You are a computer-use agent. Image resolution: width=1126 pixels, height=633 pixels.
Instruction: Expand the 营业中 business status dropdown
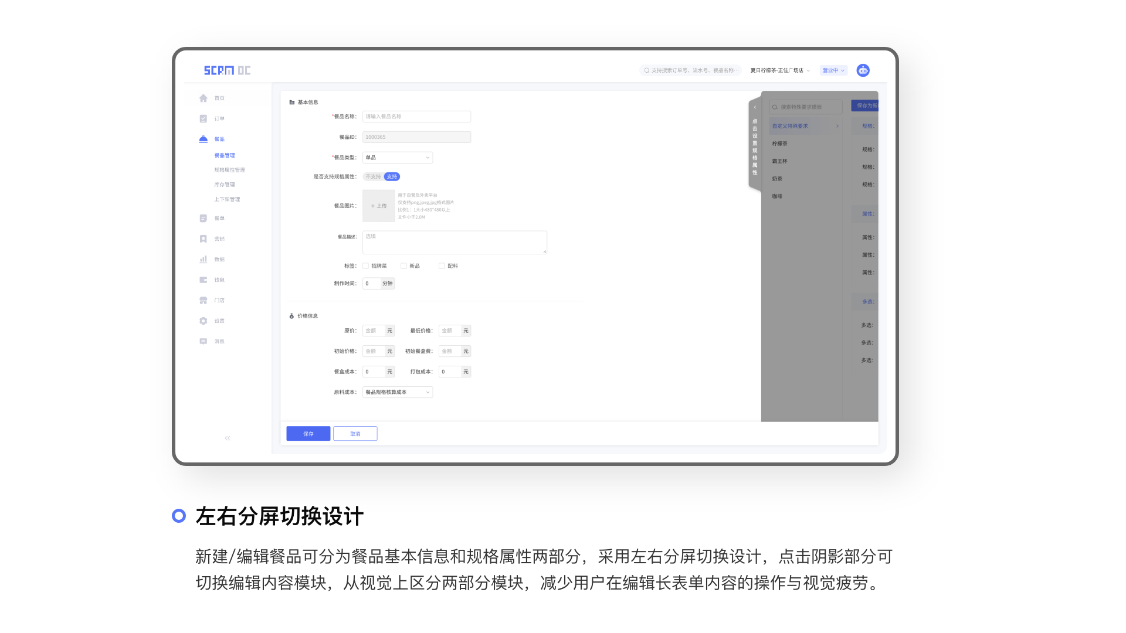tap(833, 70)
